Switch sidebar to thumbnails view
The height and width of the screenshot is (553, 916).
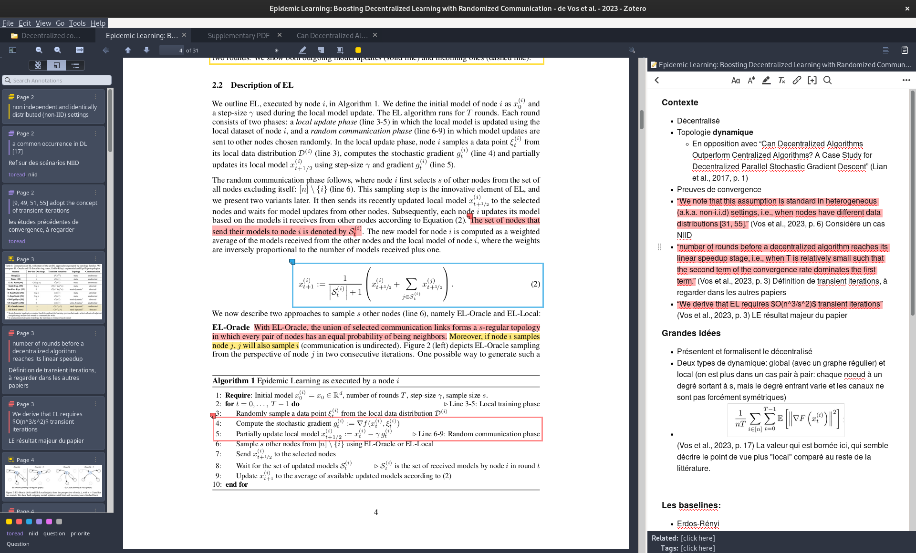pos(38,65)
